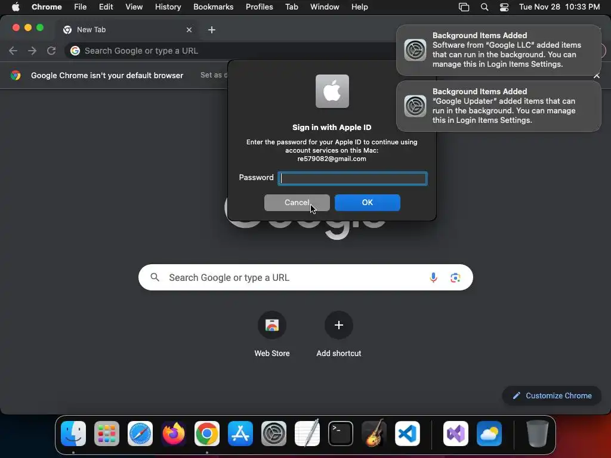This screenshot has height=458, width=611.
Task: Open GarageBand from the Dock
Action: (x=374, y=433)
